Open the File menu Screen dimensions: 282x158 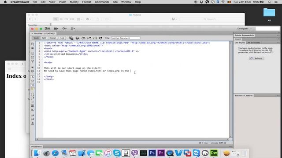35,2
